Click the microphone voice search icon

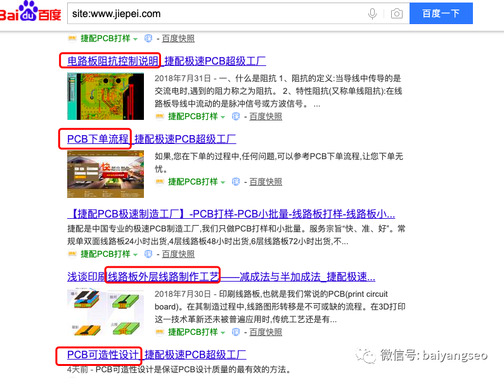(x=372, y=13)
